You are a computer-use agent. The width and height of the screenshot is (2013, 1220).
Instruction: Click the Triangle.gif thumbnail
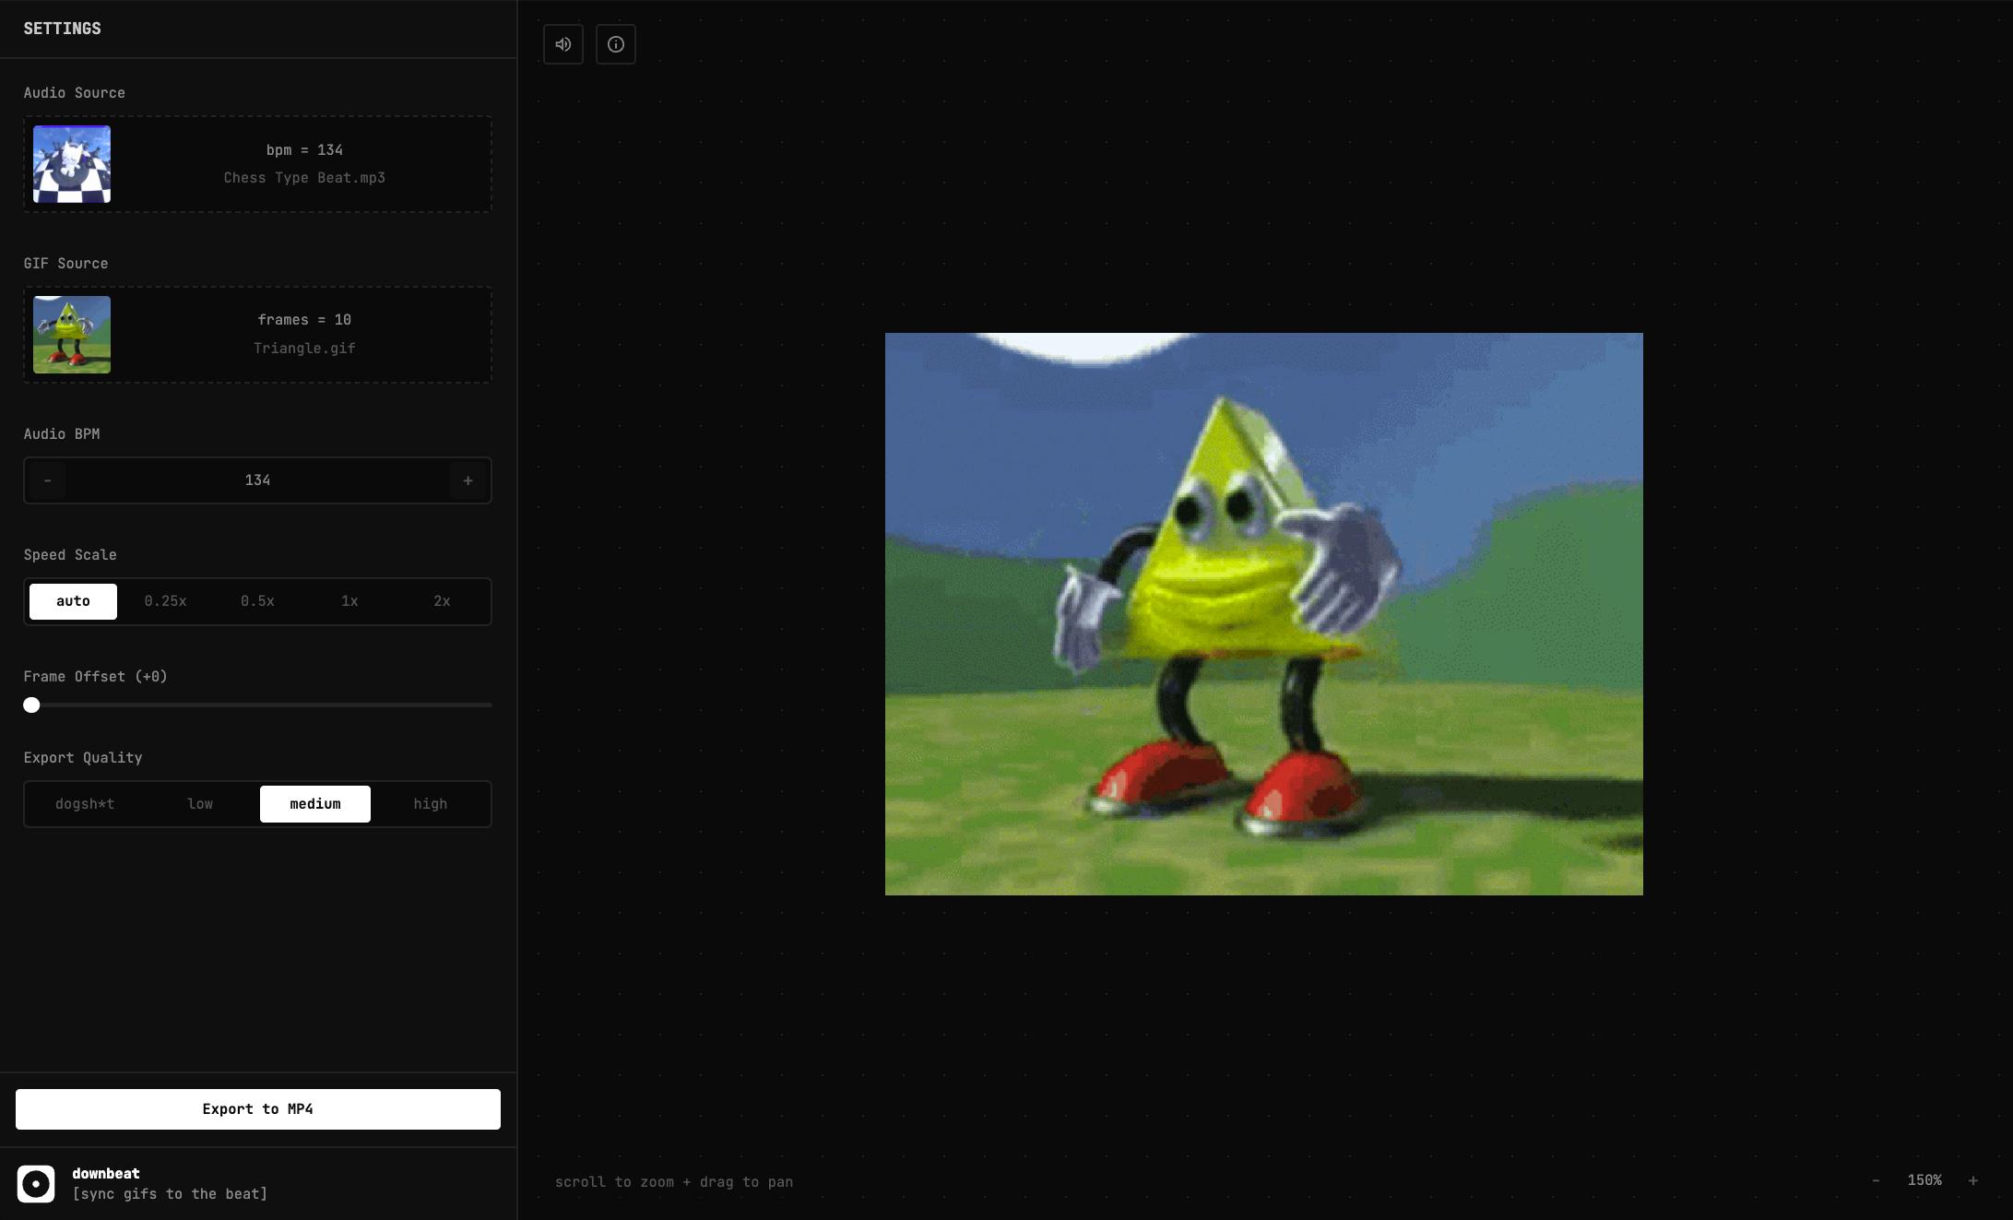point(72,335)
